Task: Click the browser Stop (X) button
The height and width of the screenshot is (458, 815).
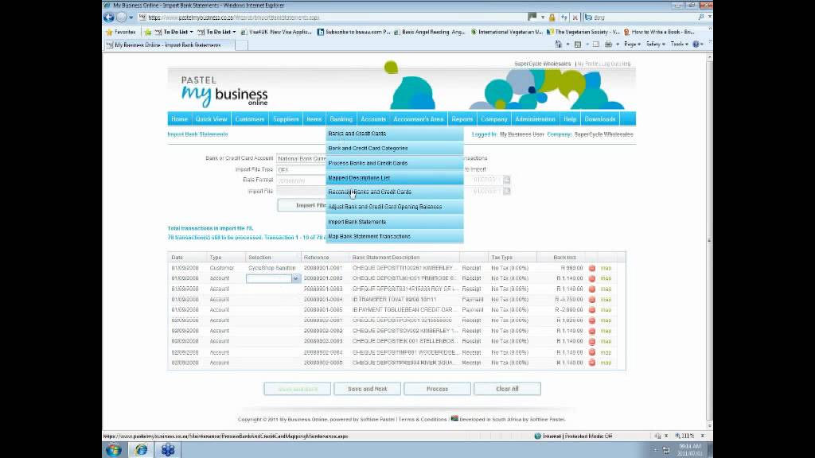Action: tap(575, 17)
